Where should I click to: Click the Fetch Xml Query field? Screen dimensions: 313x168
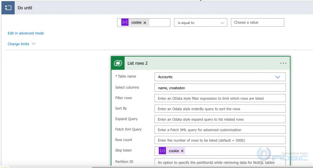pyautogui.click(x=220, y=130)
